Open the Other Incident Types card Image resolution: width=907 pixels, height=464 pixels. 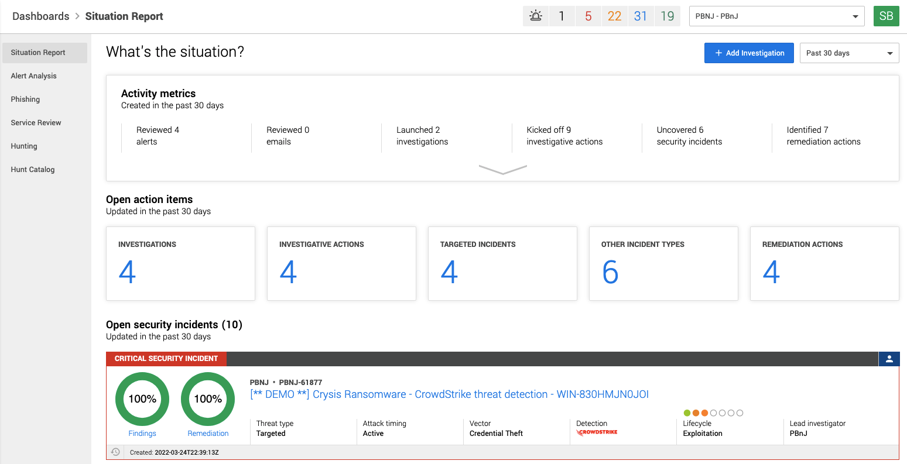click(x=663, y=263)
